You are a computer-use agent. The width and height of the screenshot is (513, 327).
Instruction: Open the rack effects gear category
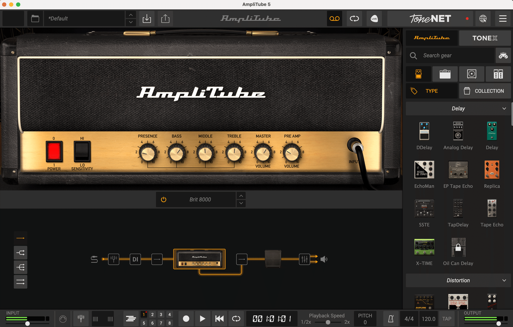coord(498,74)
